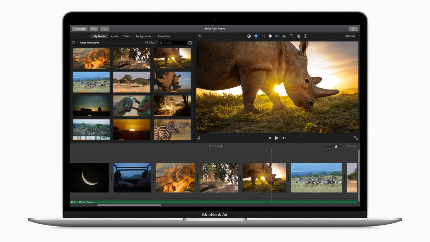Click the 0:11 / 0:45 timecode
430x242 pixels.
[x=216, y=146]
